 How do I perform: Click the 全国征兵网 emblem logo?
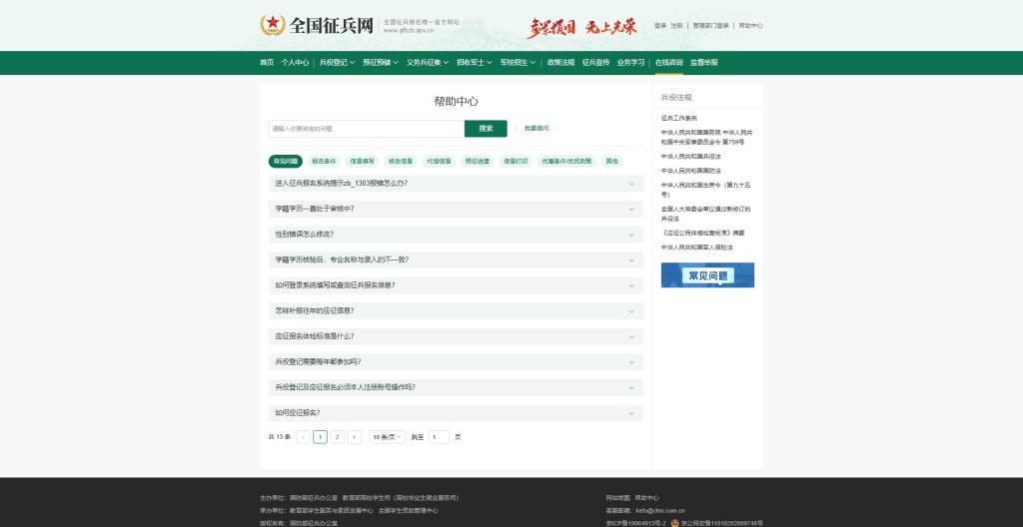273,25
